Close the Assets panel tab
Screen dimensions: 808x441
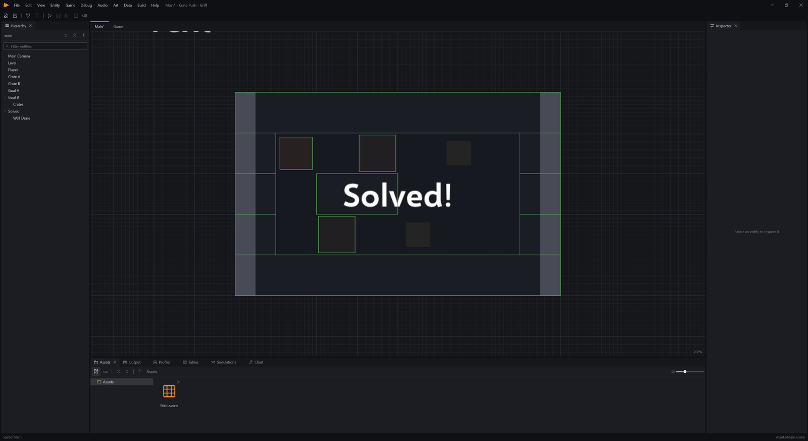pos(115,362)
